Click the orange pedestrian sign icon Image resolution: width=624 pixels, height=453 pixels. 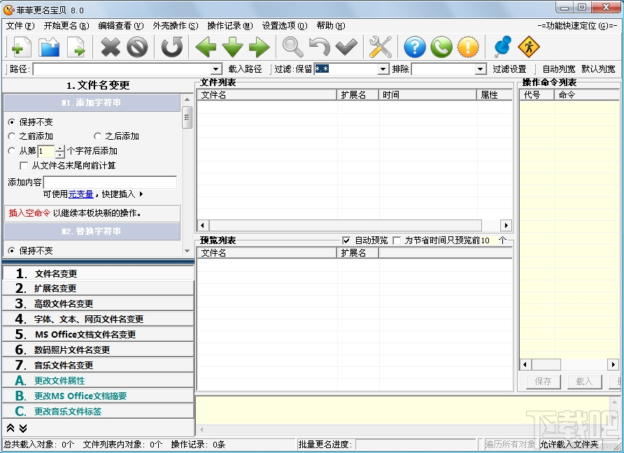point(529,47)
